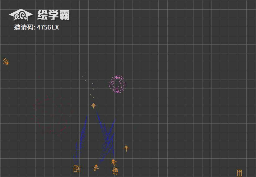Select the pink spherical particle burst
Image resolution: width=256 pixels, height=177 pixels.
118,84
